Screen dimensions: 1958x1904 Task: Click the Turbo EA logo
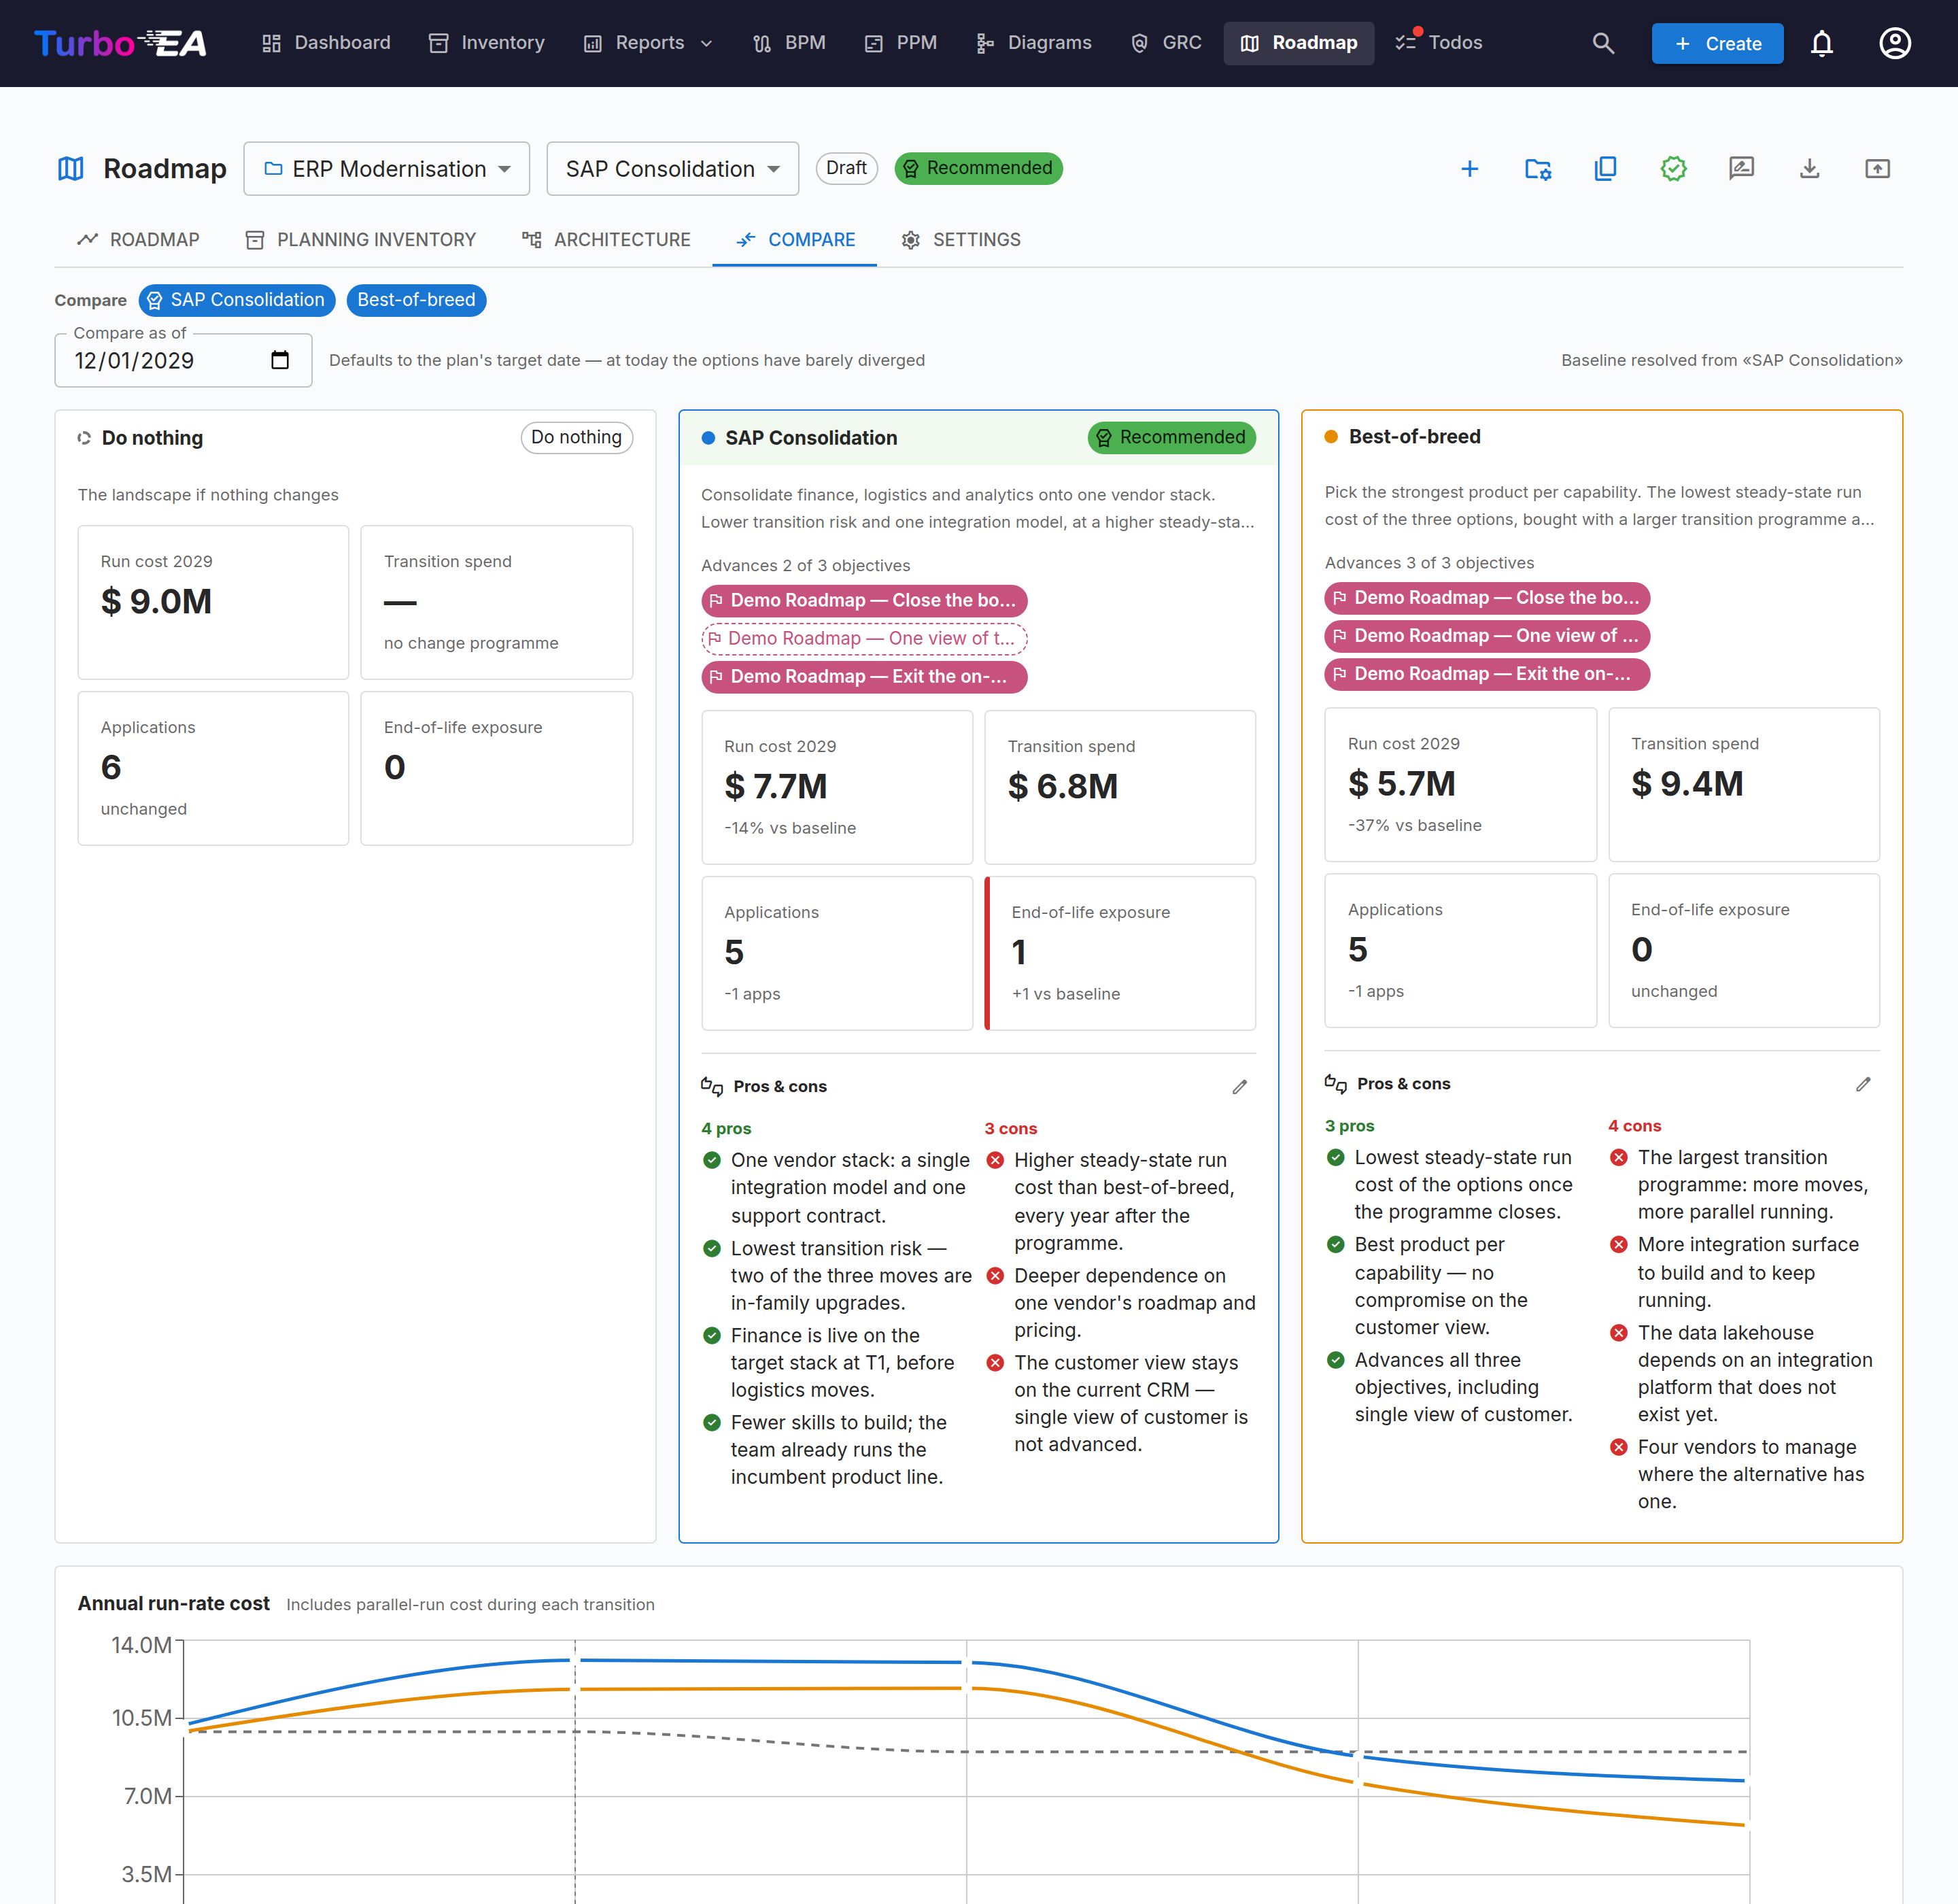(120, 43)
